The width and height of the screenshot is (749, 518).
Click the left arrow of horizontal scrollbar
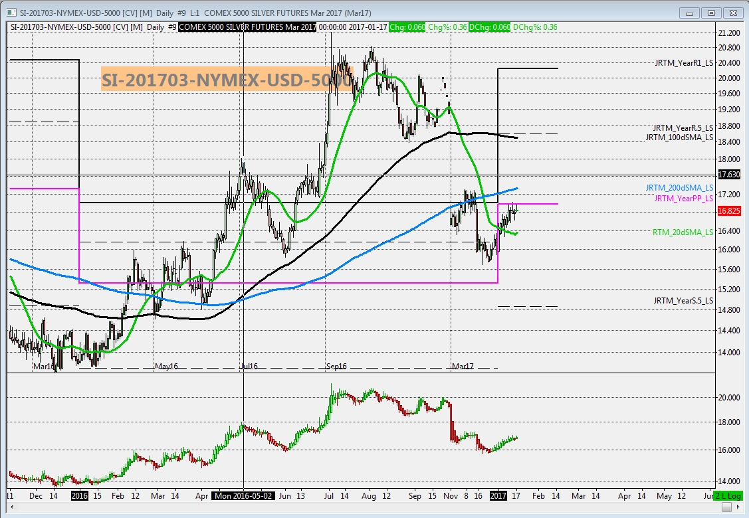coord(11,507)
